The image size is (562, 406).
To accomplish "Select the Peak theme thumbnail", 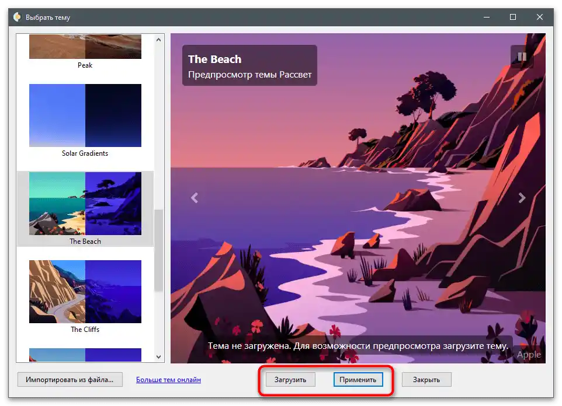I will point(85,47).
